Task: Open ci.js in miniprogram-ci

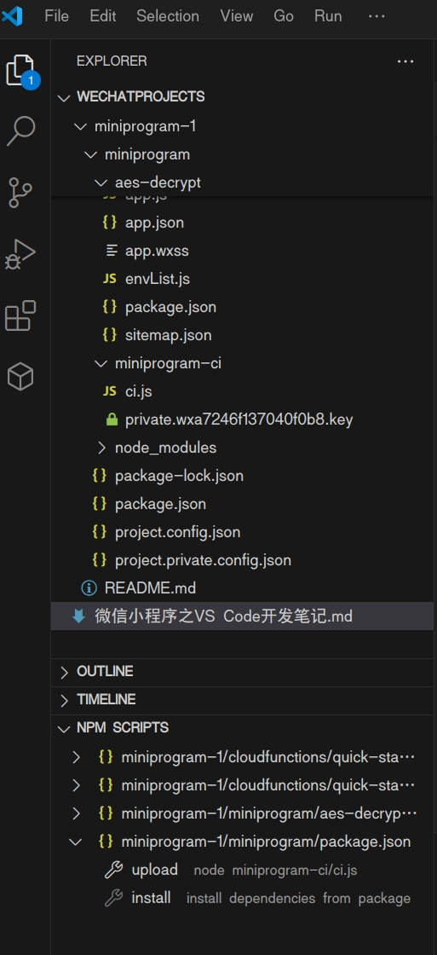Action: coord(139,391)
